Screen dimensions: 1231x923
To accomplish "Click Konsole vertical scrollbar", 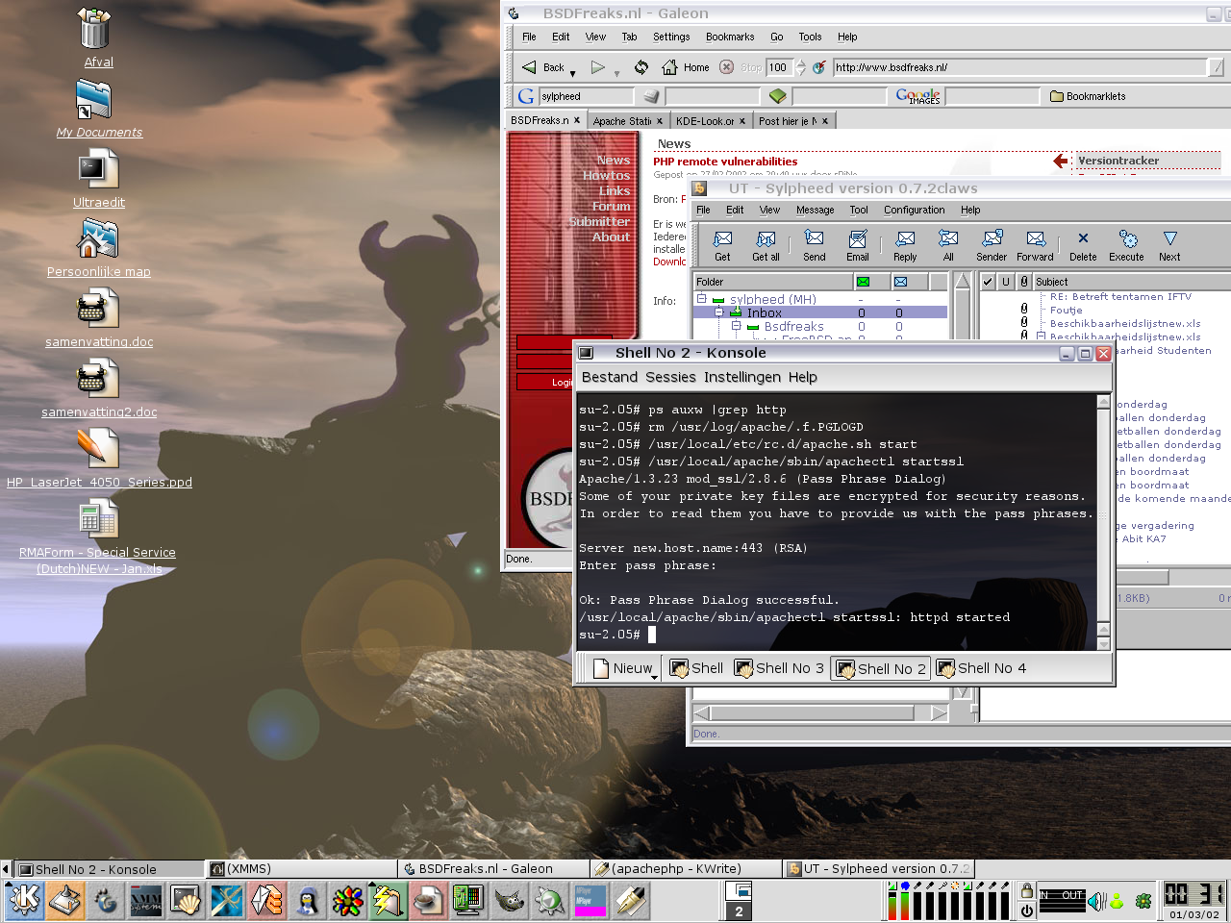I will (1103, 522).
